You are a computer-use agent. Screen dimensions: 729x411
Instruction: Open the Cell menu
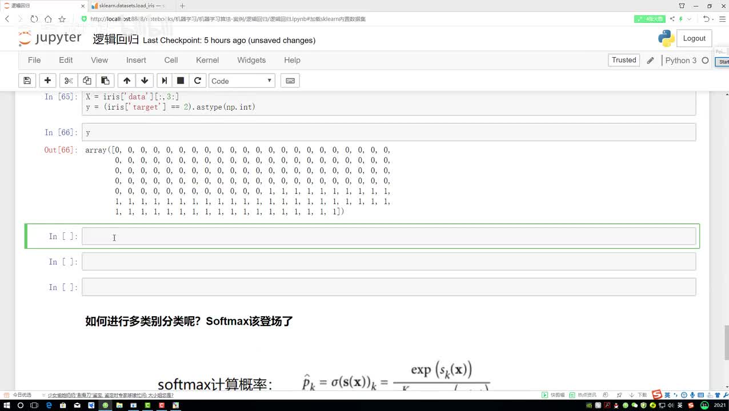[x=171, y=60]
